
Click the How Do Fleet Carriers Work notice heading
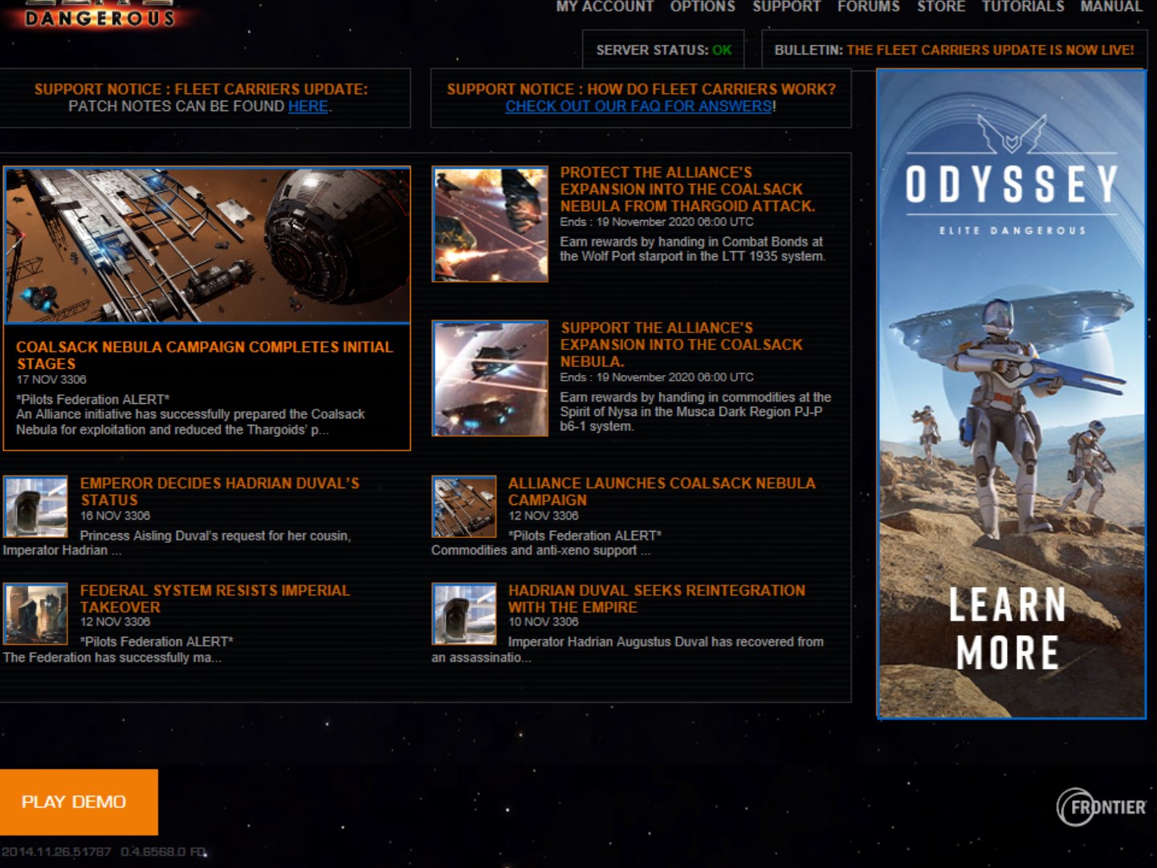(642, 89)
